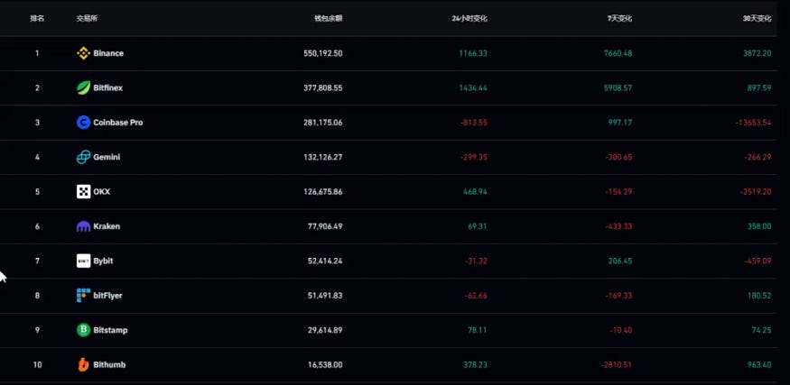Click the bitFlyer logo icon

tap(84, 296)
